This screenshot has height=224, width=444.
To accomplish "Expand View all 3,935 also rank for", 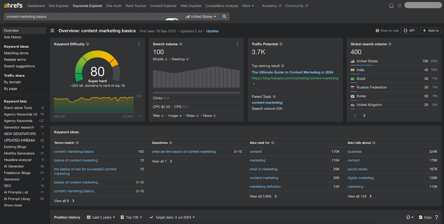I will [263, 196].
